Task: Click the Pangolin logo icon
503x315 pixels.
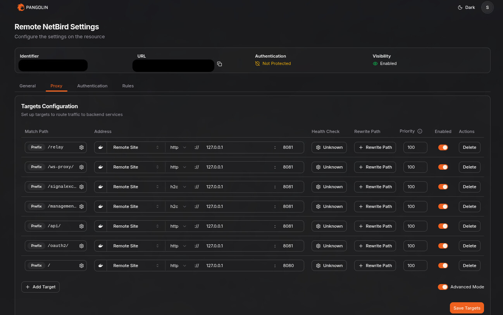Action: [21, 7]
